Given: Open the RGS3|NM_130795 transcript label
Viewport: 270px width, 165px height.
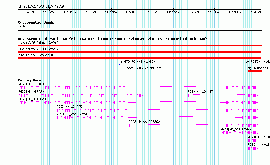Looking at the screenshot, I should click(x=69, y=107).
